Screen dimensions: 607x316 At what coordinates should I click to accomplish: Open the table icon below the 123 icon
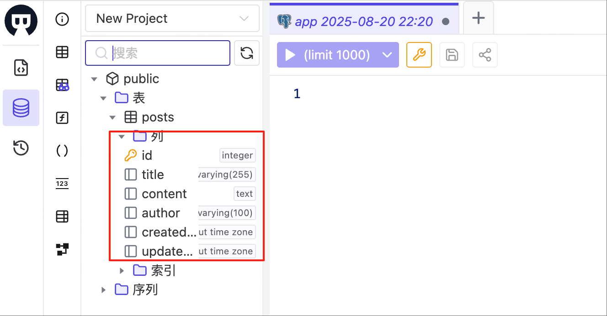62,216
